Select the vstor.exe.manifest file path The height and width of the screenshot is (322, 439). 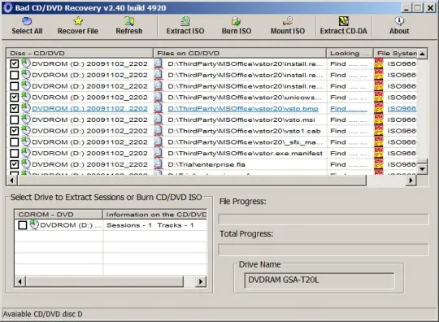pos(245,154)
